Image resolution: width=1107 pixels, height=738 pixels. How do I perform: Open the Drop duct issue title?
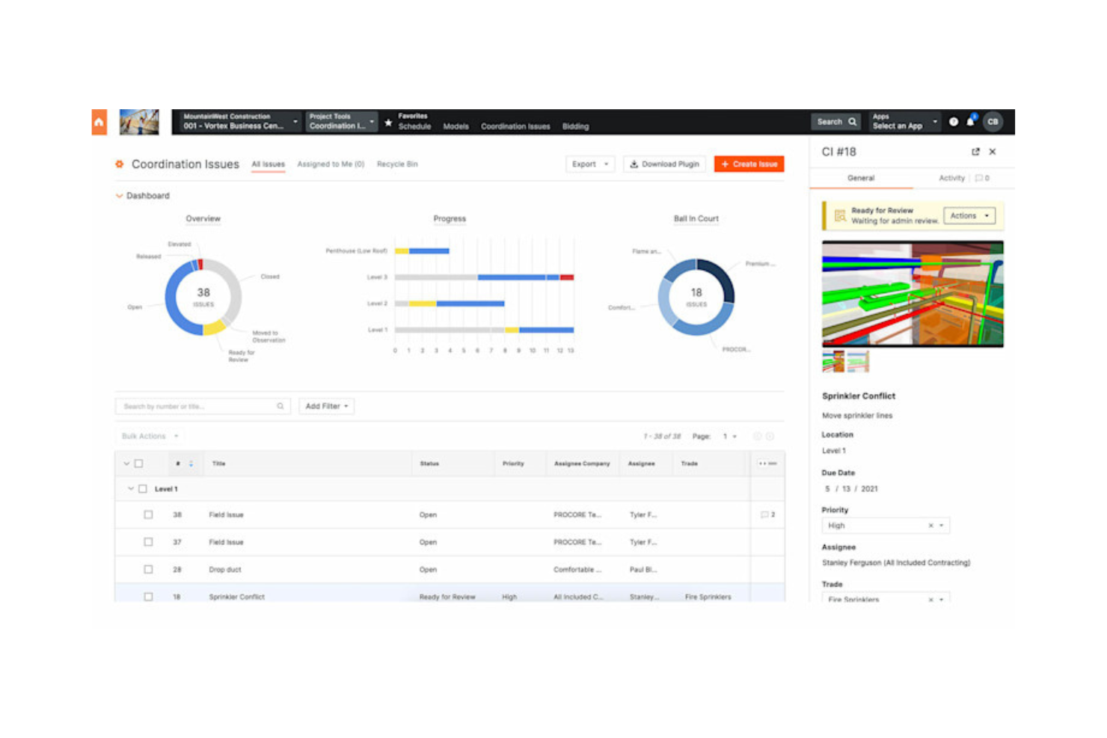(225, 570)
